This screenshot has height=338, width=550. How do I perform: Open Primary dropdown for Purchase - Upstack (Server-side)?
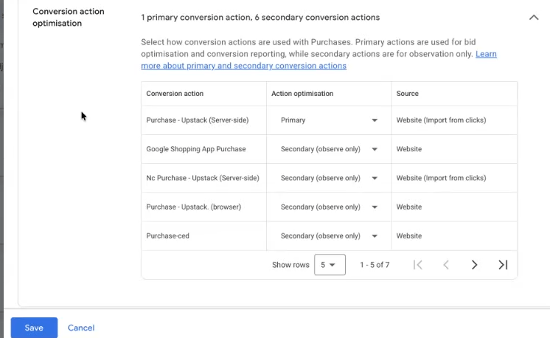329,120
